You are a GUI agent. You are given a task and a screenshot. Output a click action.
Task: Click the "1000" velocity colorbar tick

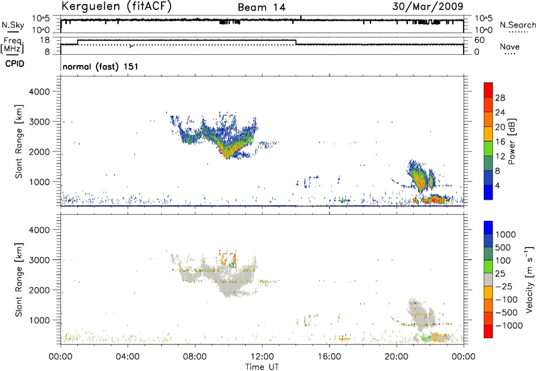pyautogui.click(x=506, y=234)
